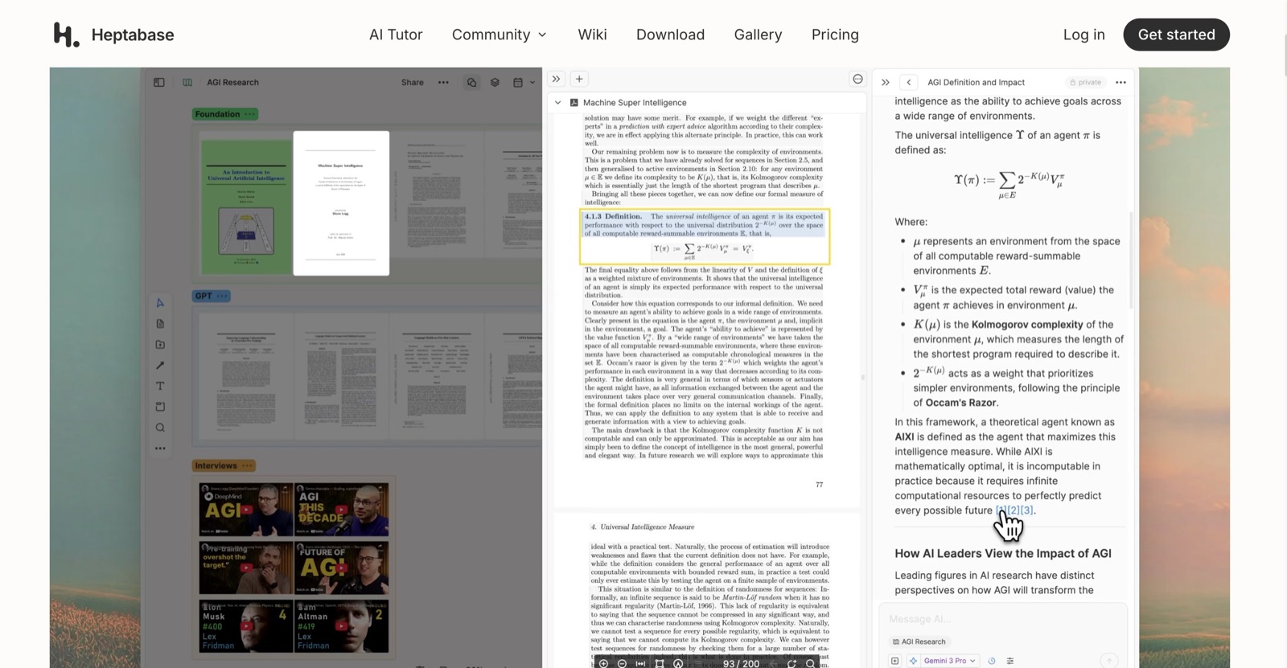
Task: Open the Wiki nav item
Action: pyautogui.click(x=592, y=35)
